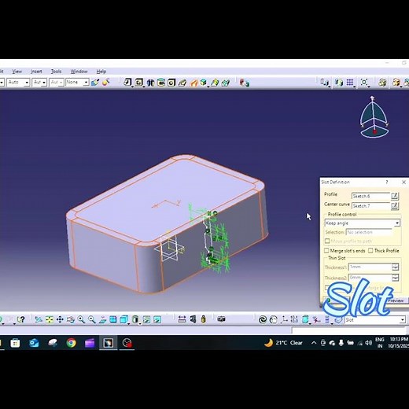Click the Normal View icon
The image size is (409, 409).
(102, 319)
